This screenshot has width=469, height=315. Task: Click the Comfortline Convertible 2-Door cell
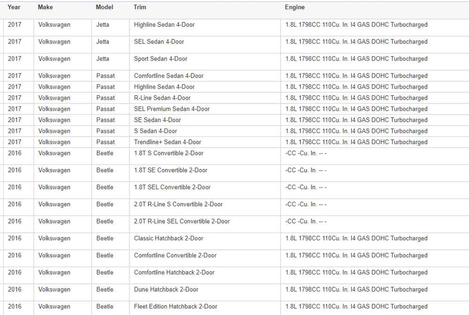(x=175, y=255)
